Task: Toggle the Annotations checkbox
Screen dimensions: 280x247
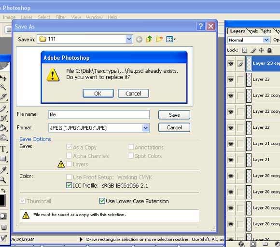Action: coord(131,147)
